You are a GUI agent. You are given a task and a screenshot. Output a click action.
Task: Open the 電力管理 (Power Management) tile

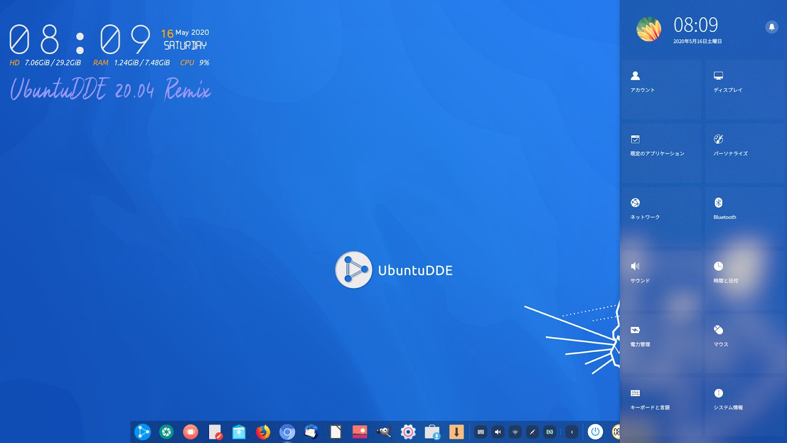coord(662,344)
